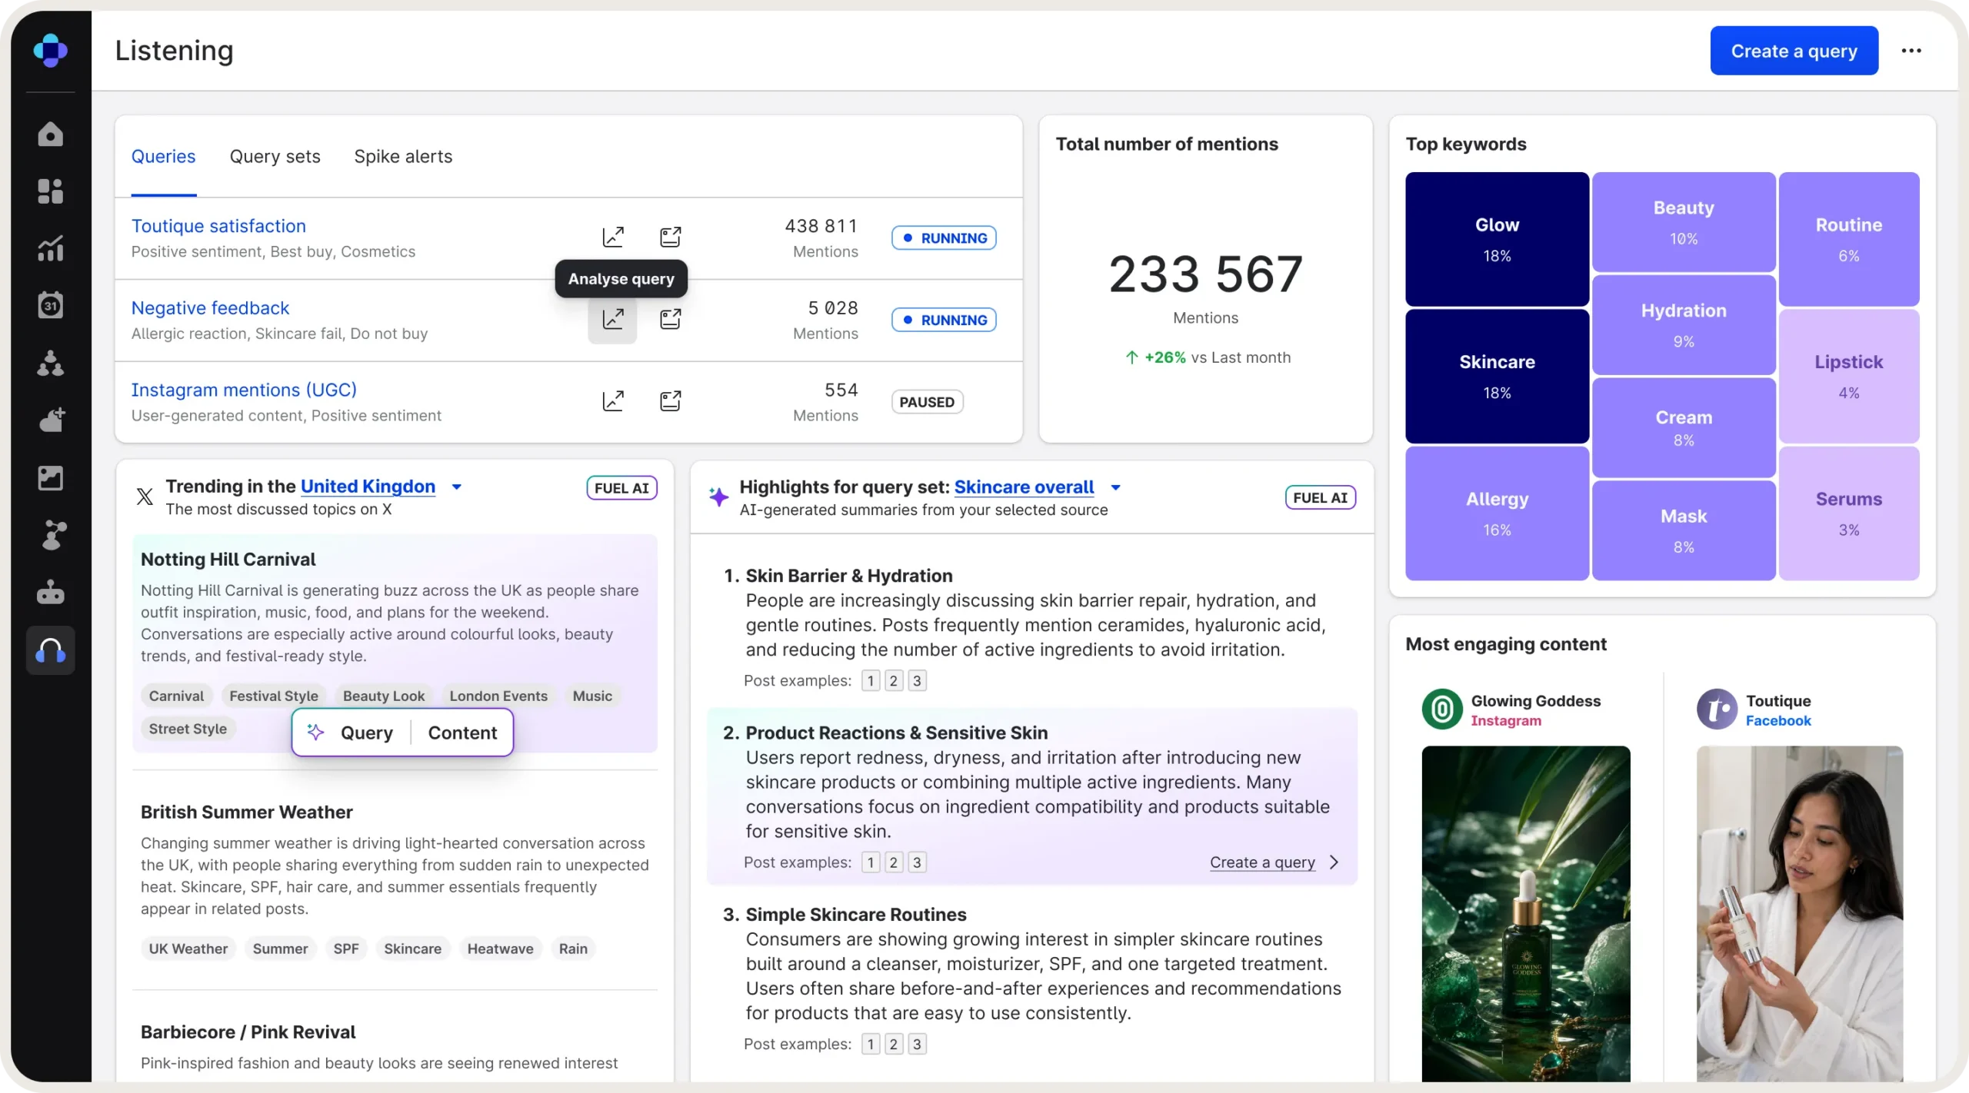This screenshot has width=1969, height=1093.
Task: Open the bar chart analytics sidebar icon
Action: (51, 248)
